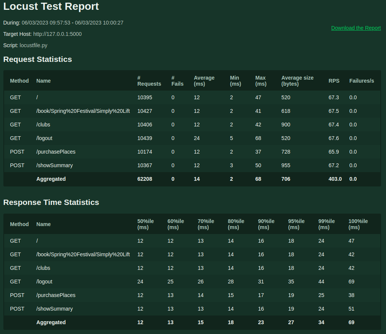Click the 99%ile (ms) column header
This screenshot has height=334, width=386.
click(x=326, y=224)
